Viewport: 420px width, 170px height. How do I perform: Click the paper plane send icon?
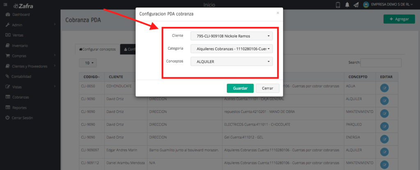[x=356, y=5]
